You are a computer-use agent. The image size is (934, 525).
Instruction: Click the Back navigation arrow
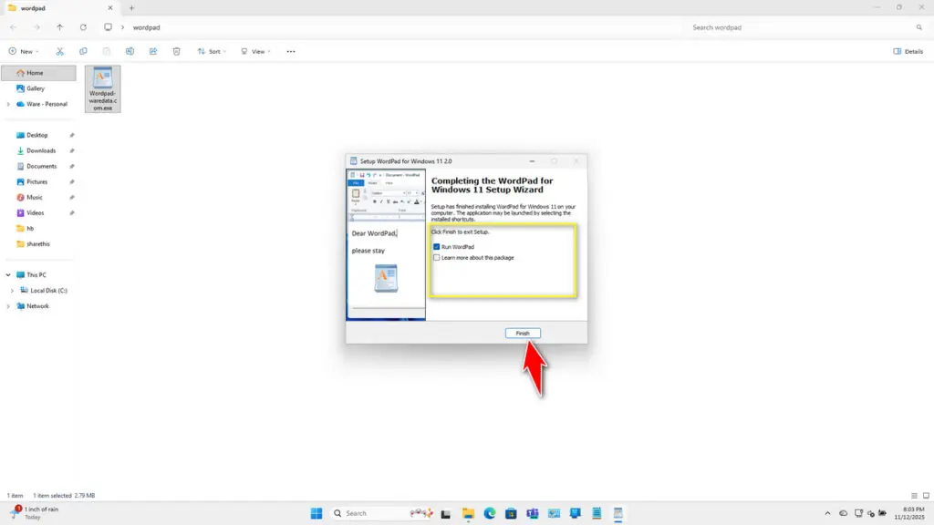[12, 27]
